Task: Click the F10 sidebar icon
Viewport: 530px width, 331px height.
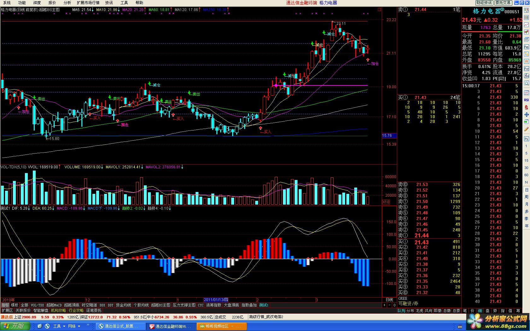Action: (526, 47)
